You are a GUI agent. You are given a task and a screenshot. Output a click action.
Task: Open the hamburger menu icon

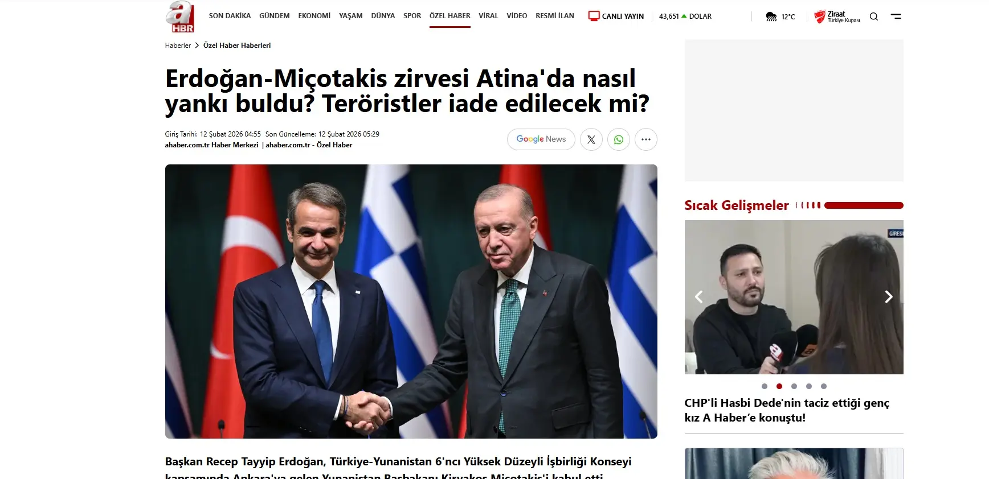click(x=896, y=16)
